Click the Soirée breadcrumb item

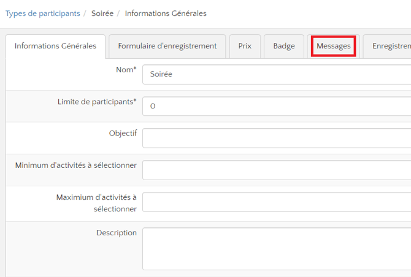click(102, 13)
